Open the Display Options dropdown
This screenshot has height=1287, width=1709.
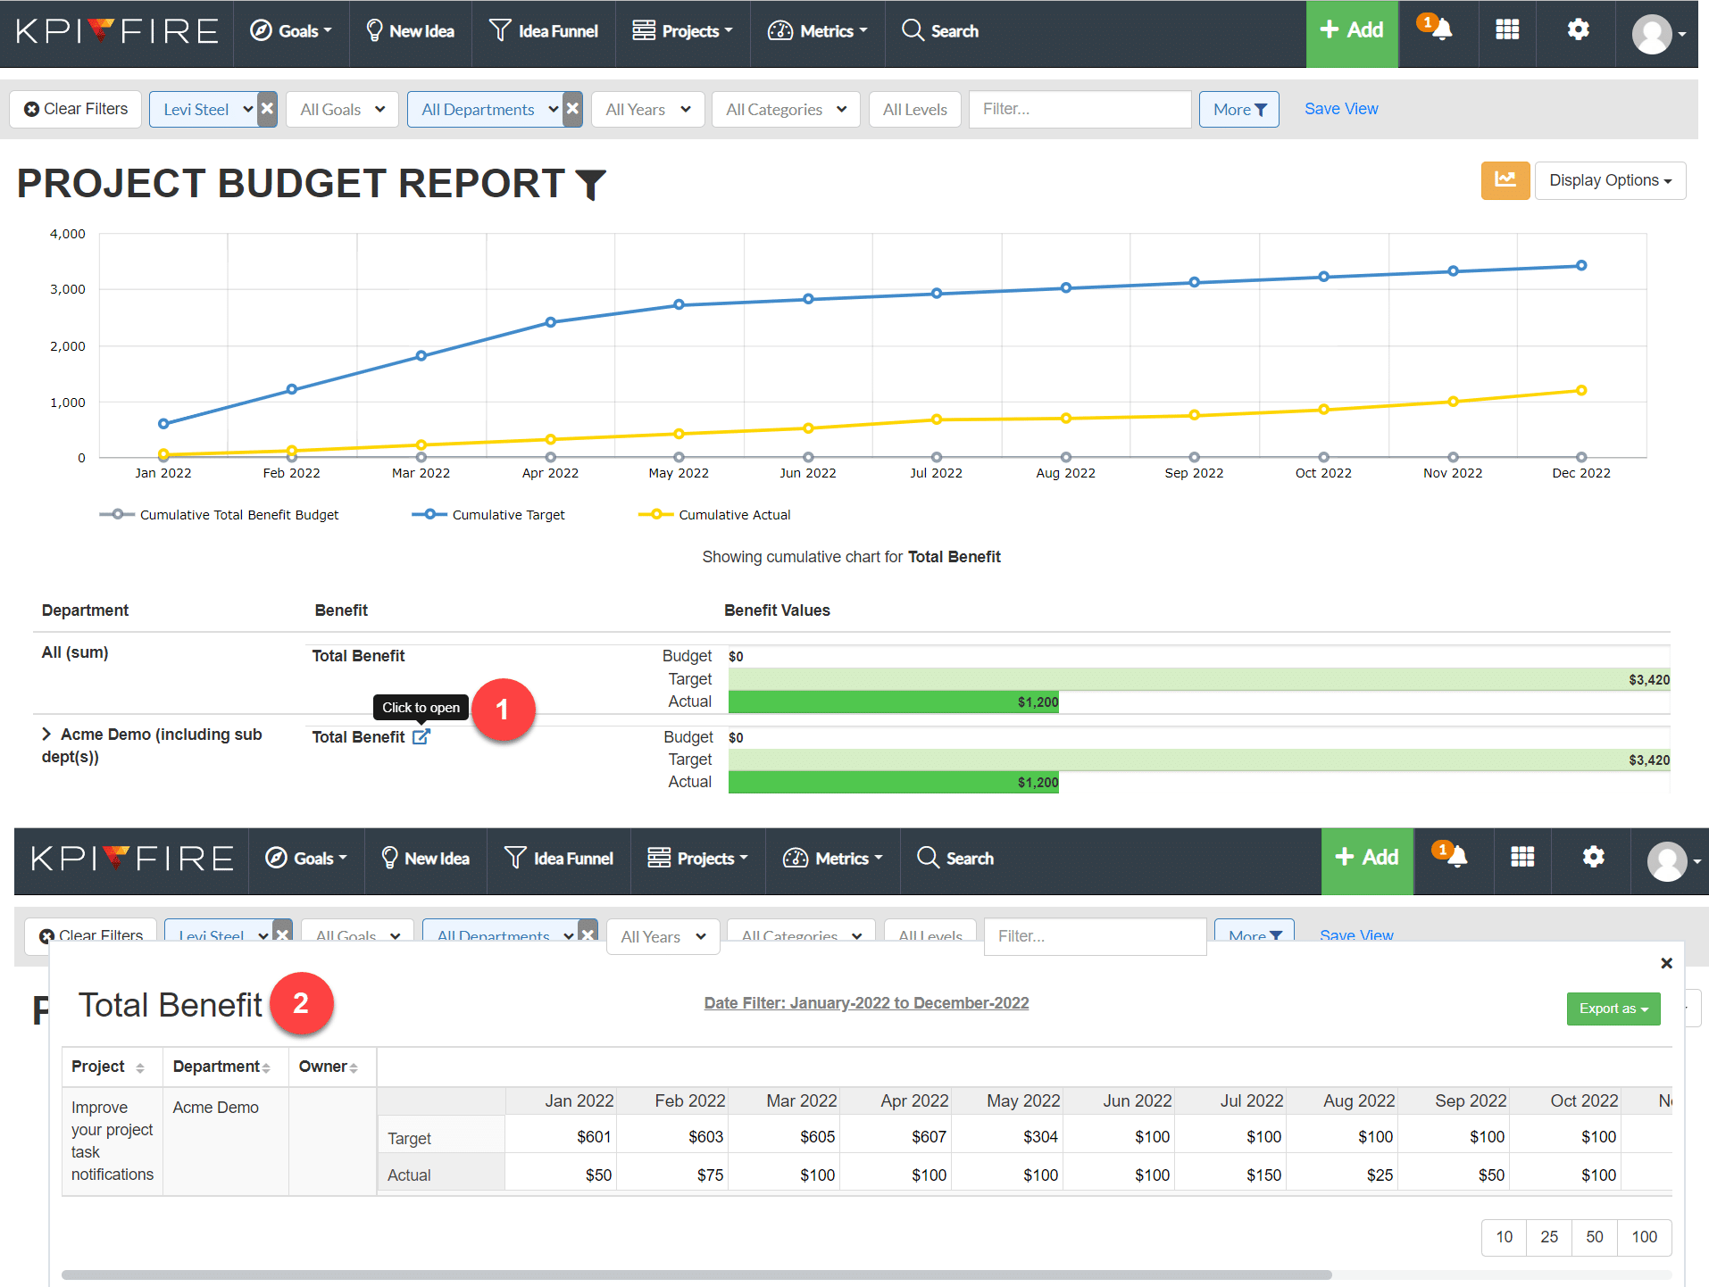(x=1610, y=180)
